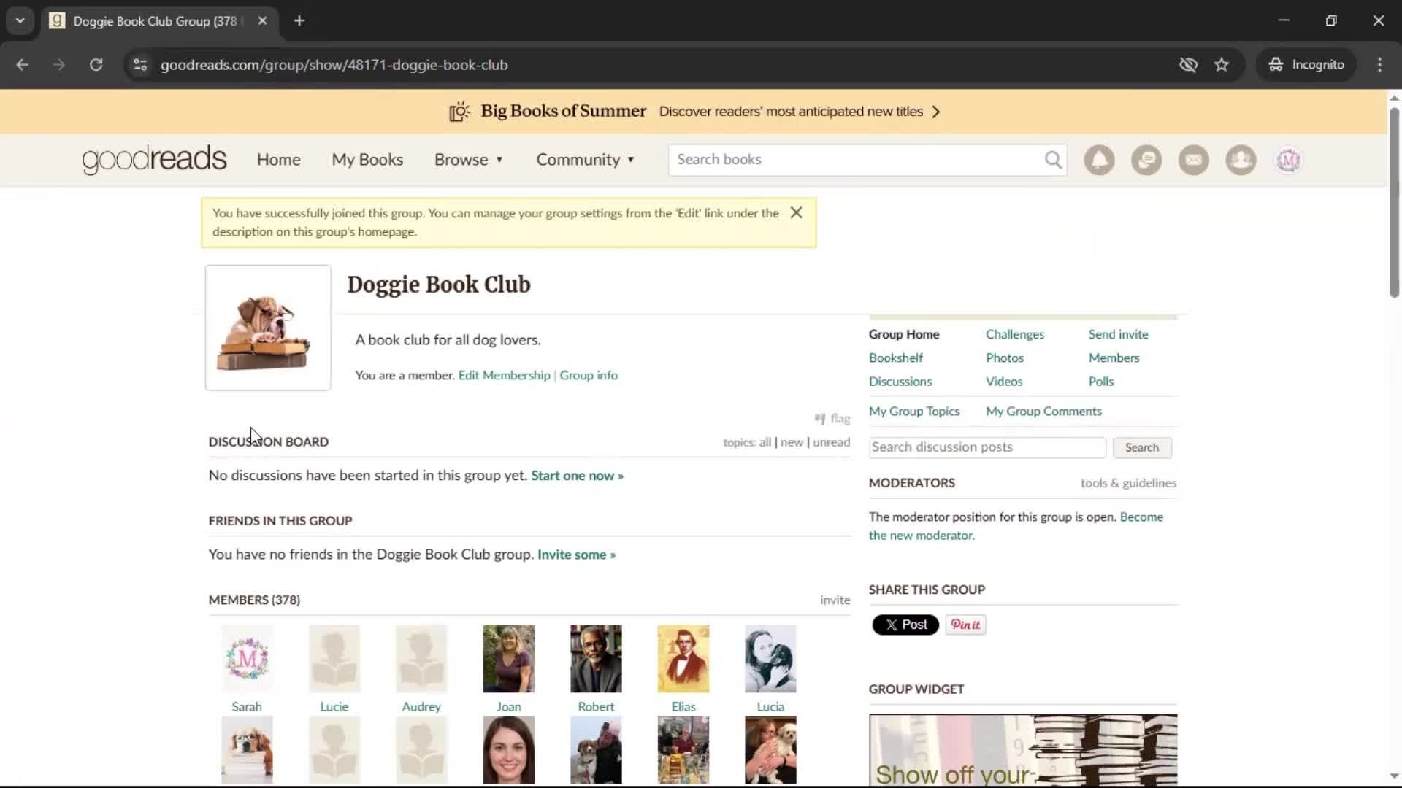This screenshot has height=788, width=1402.
Task: Click the third-party cookies eye icon
Action: (1188, 65)
